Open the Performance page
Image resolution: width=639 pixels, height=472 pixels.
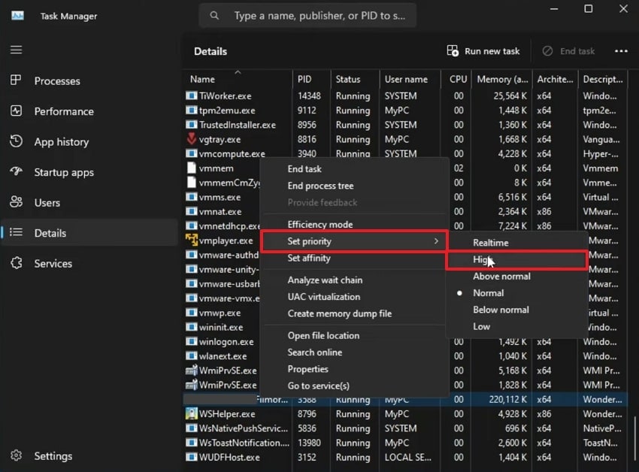89,111
